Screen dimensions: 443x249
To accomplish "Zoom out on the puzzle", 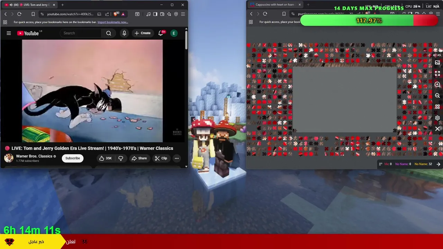I will (437, 96).
